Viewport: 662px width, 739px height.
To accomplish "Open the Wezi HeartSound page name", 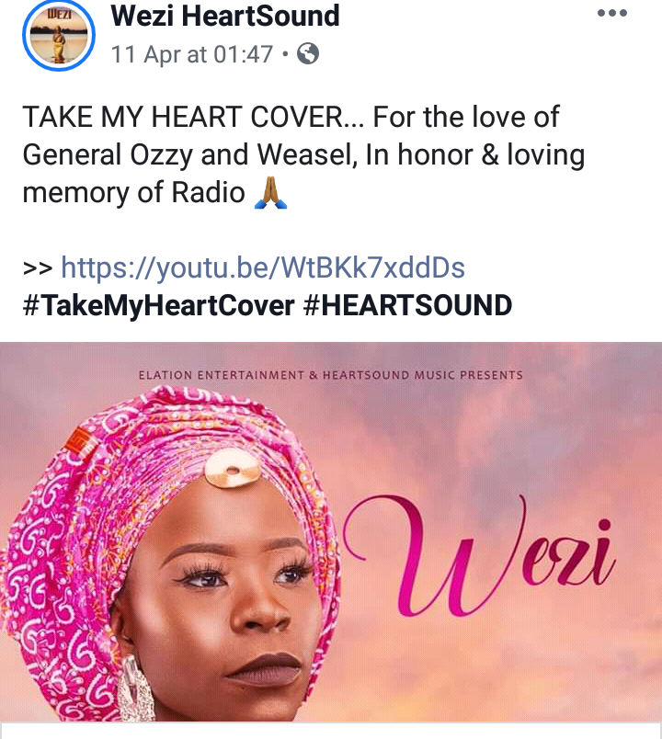I will 225,16.
